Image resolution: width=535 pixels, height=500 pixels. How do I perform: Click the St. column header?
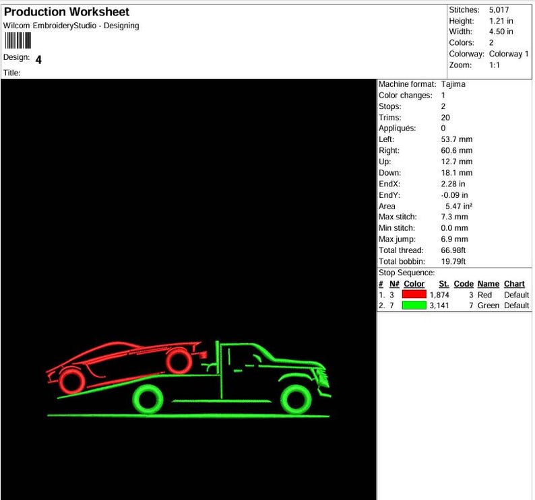[444, 283]
